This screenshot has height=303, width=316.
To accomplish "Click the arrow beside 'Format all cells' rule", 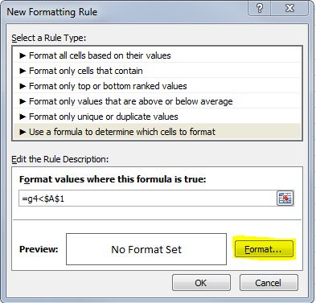I will pos(23,55).
